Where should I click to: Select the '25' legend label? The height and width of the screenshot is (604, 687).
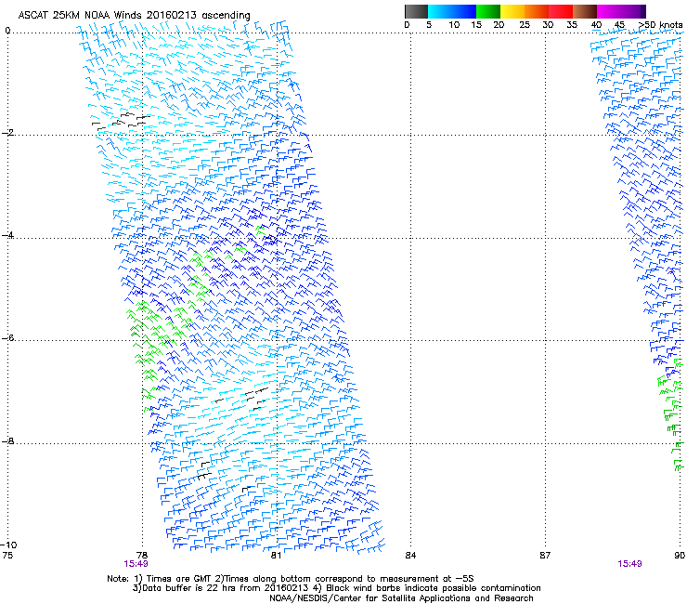(525, 24)
